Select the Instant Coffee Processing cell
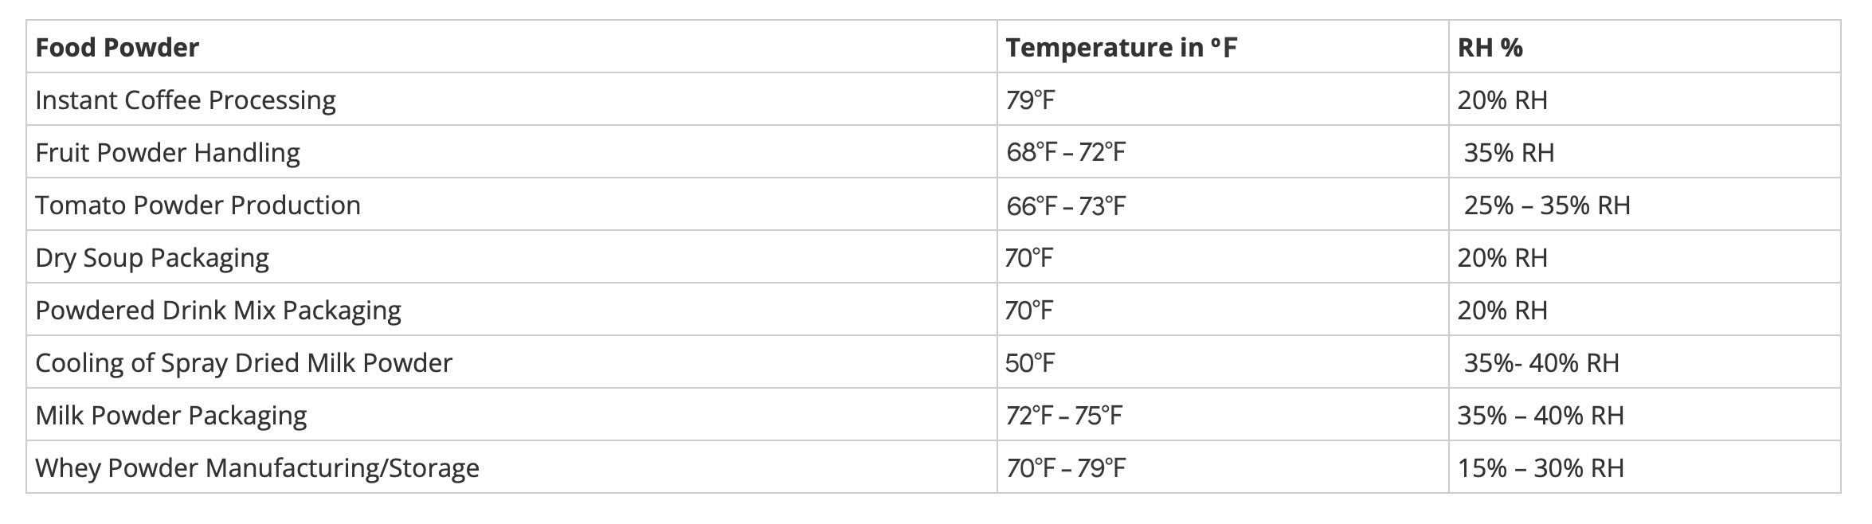 (186, 100)
